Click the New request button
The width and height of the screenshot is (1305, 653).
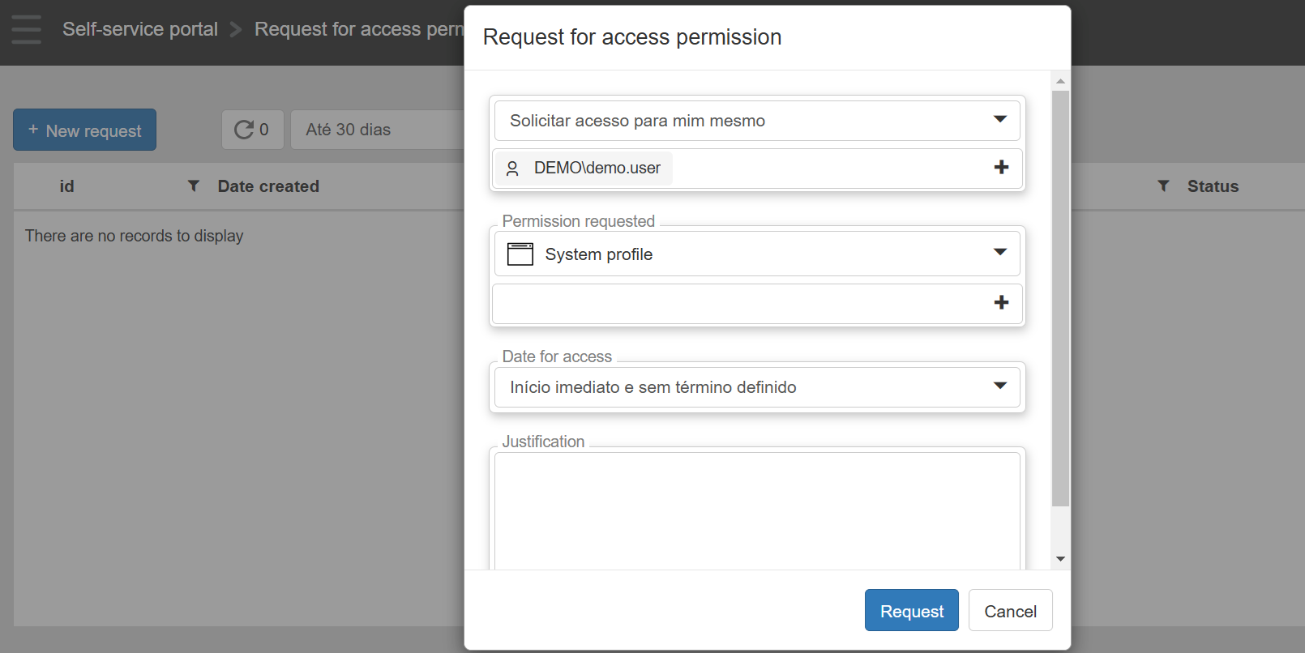[x=84, y=130]
